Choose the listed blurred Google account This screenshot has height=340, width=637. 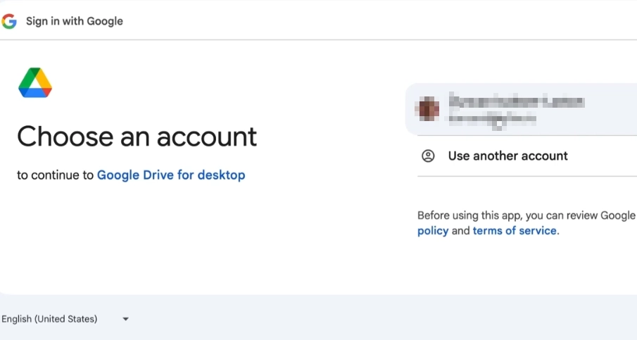[522, 109]
